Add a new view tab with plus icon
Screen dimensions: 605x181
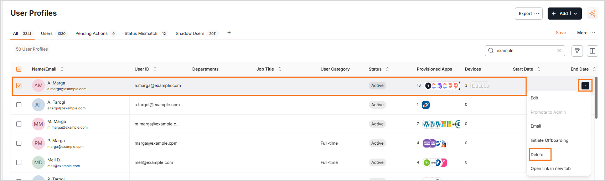tap(229, 32)
